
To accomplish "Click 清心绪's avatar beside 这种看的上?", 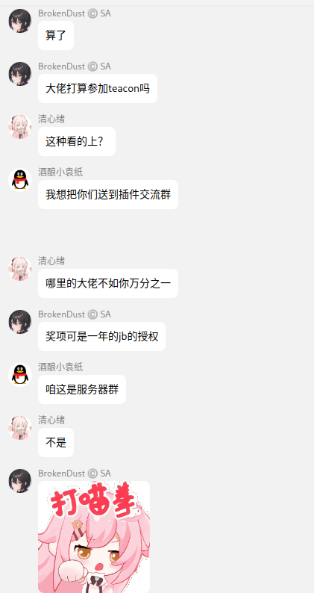I will [x=20, y=127].
